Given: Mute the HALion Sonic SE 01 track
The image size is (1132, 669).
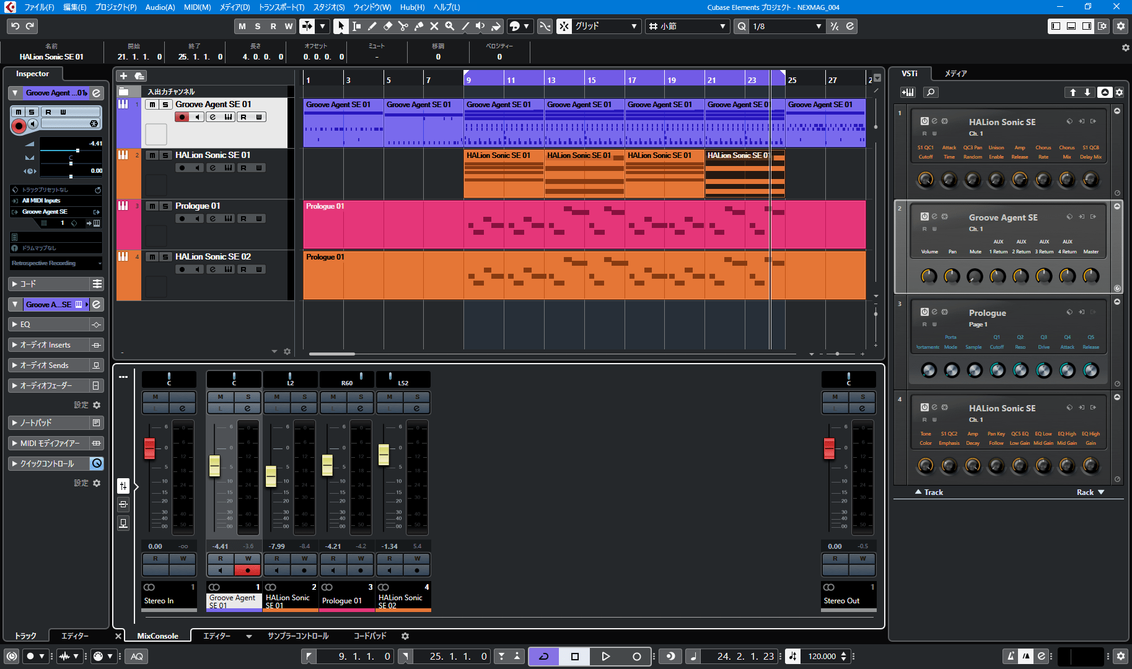Looking at the screenshot, I should point(152,155).
